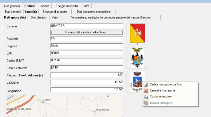Image resolution: width=211 pixels, height=117 pixels.
Task: Open Strutture di progetto tab
Action: point(55,12)
